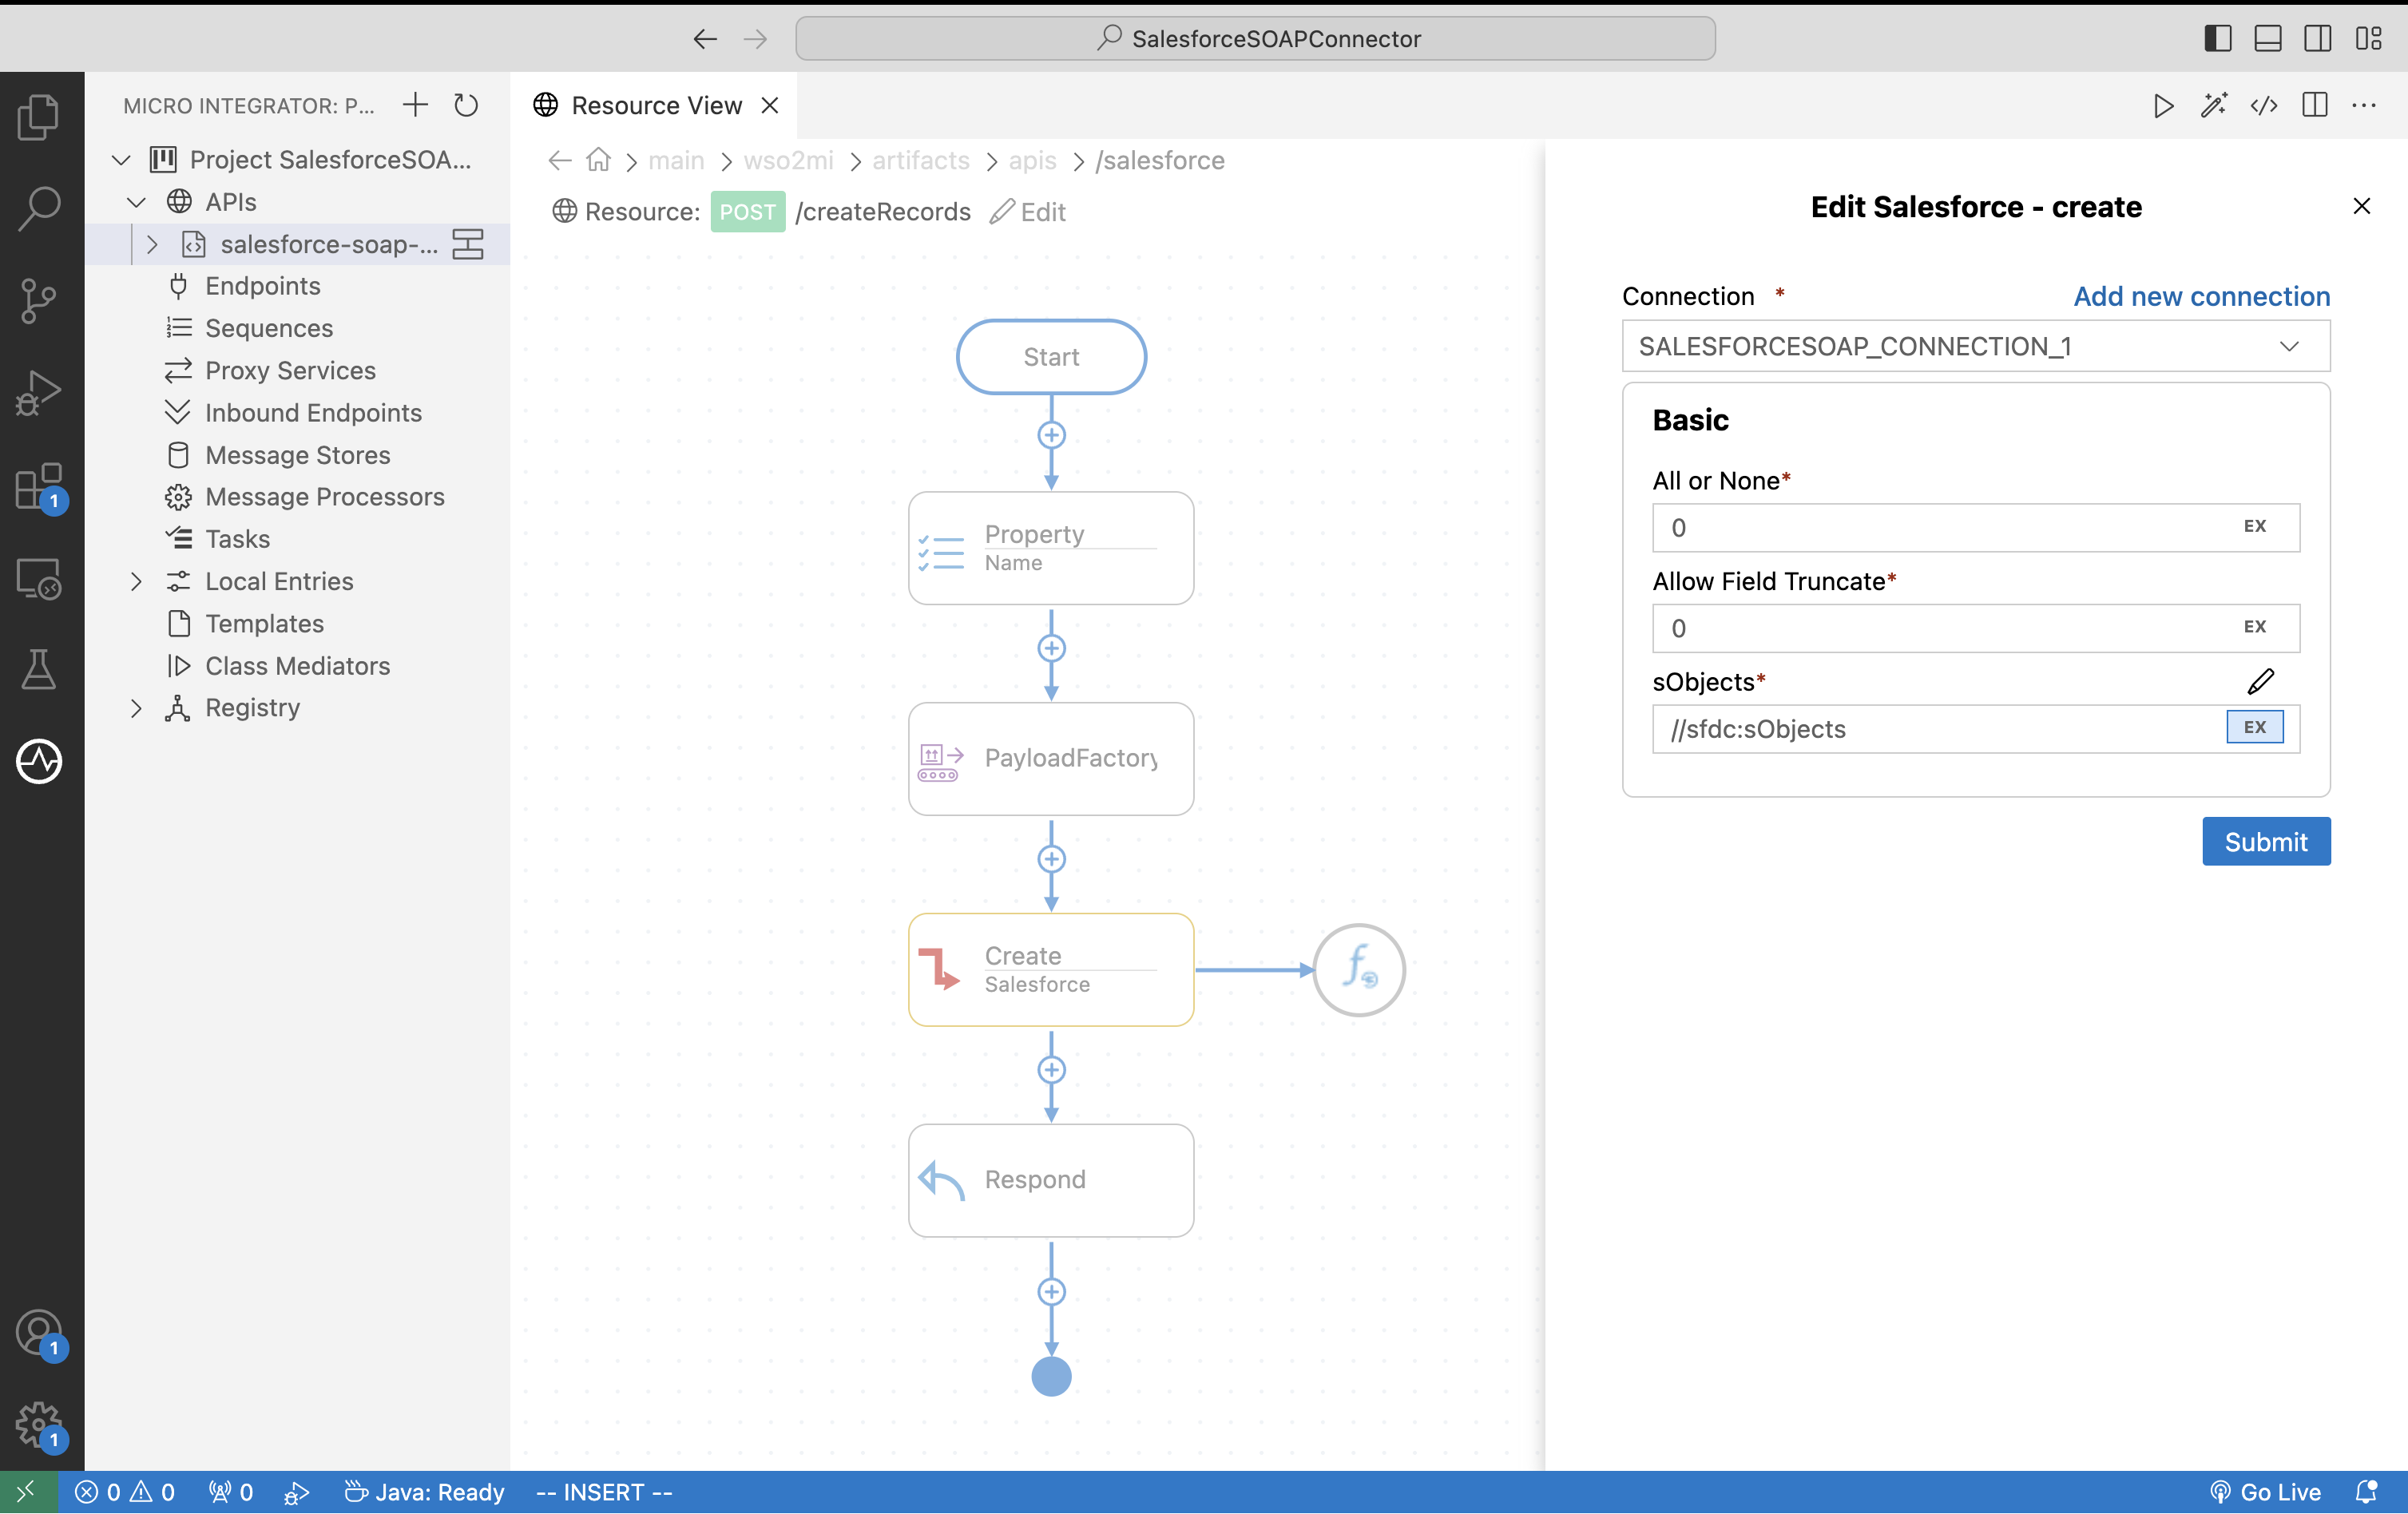Select the Respond mediator node

tap(1051, 1180)
